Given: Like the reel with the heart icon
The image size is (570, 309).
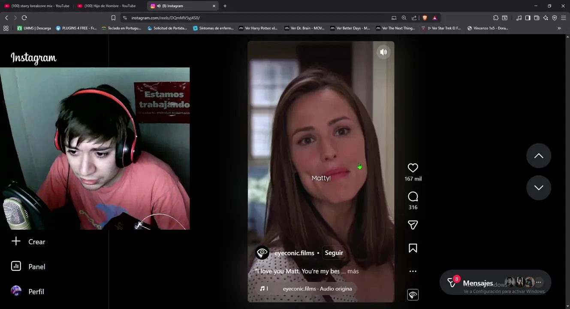Looking at the screenshot, I should tap(413, 168).
